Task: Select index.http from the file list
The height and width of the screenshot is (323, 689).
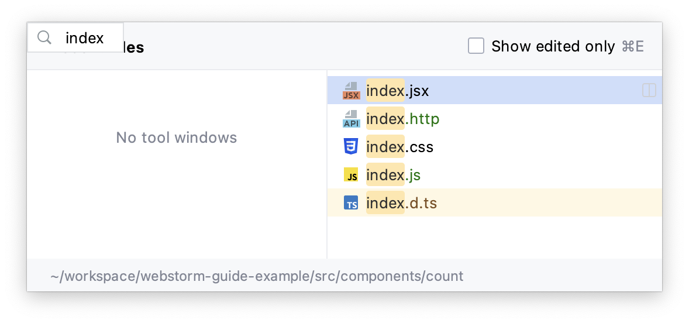Action: (402, 119)
